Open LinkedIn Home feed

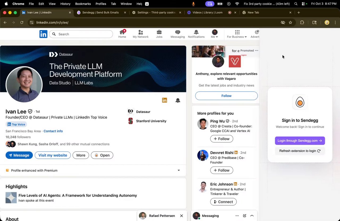pos(122,34)
